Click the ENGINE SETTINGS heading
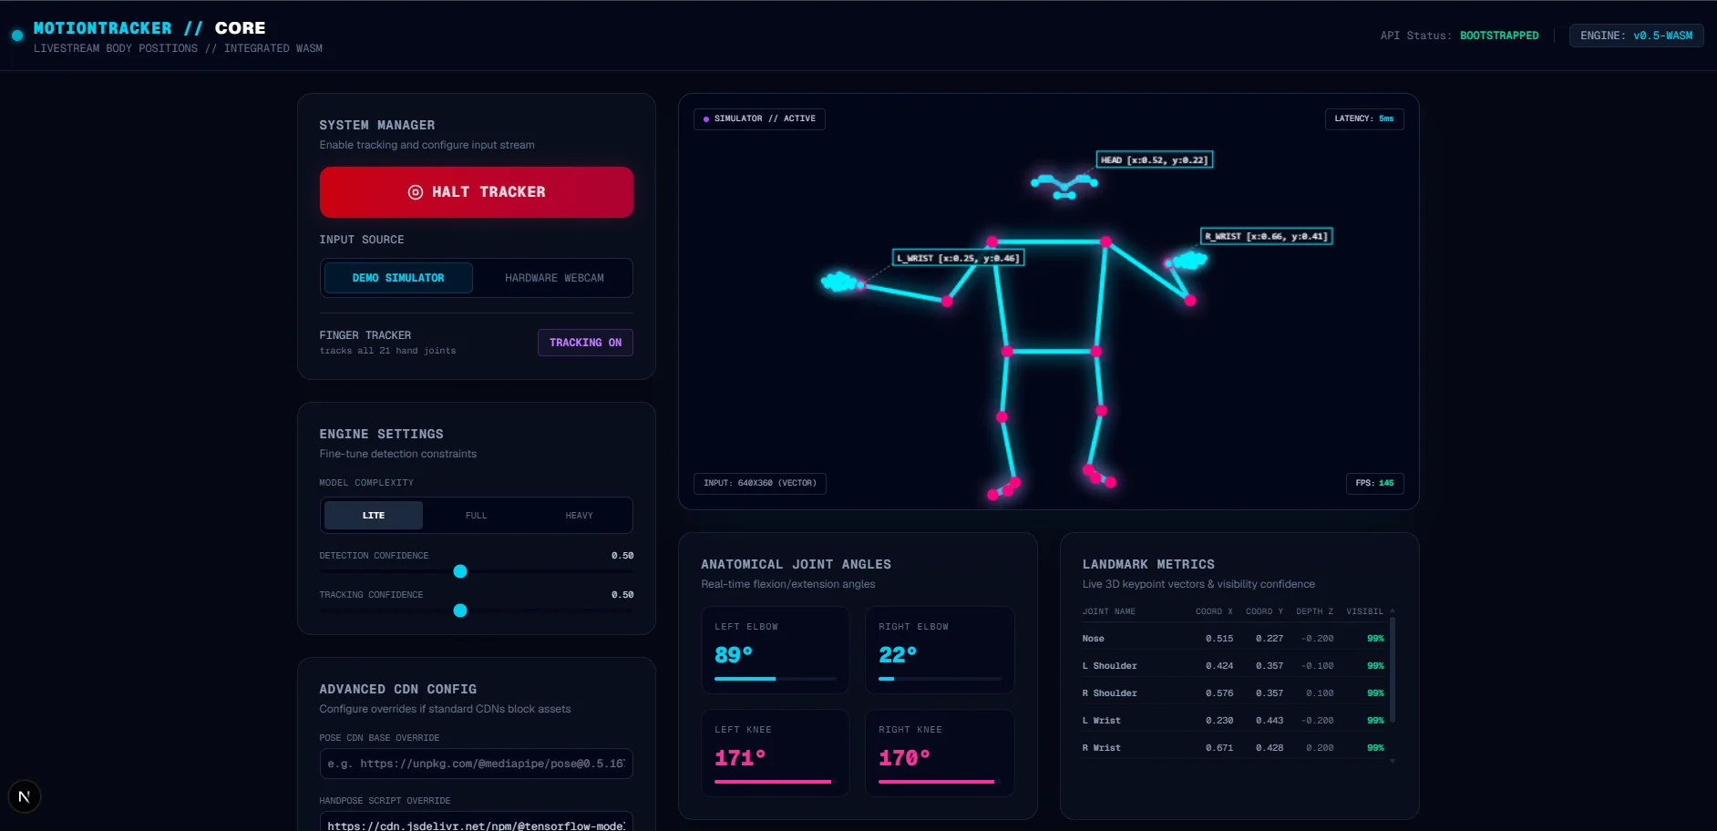The height and width of the screenshot is (831, 1717). (x=381, y=435)
